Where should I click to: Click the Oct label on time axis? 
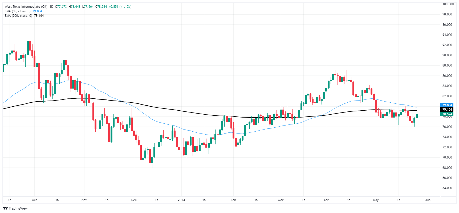[34, 200]
